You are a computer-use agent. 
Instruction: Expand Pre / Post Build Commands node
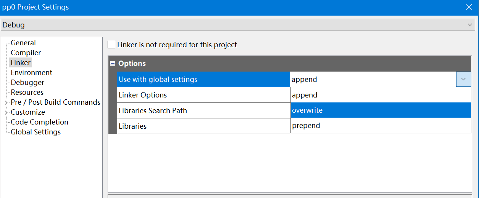point(6,103)
